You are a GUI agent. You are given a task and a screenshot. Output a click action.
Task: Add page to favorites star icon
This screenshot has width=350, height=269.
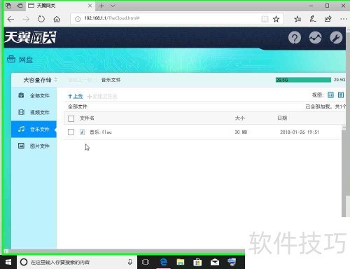point(276,19)
